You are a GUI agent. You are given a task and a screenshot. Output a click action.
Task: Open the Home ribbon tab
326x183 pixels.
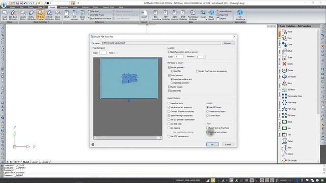(12, 7)
